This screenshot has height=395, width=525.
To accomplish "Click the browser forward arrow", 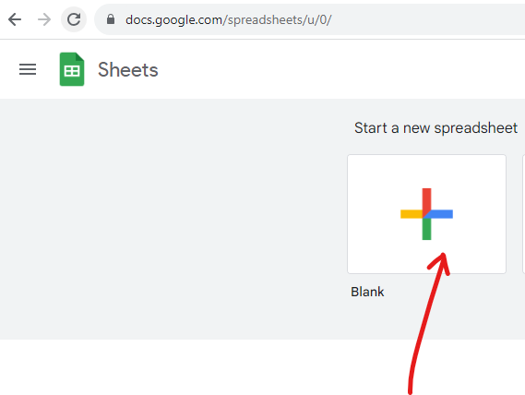I will (x=44, y=19).
